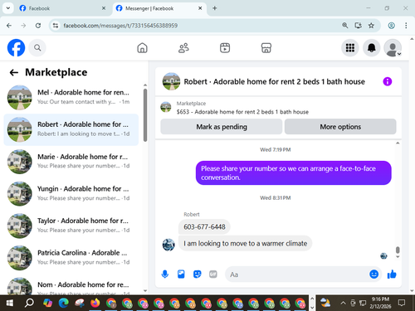
Task: Open the Video icon in top navigation
Action: (225, 48)
